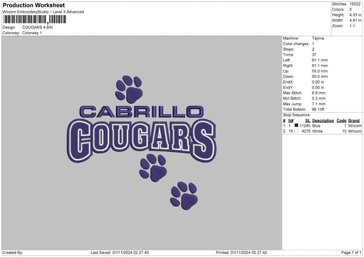Viewport: 364px width, 257px height.
Task: Click the trims value 37
Action: pos(314,55)
